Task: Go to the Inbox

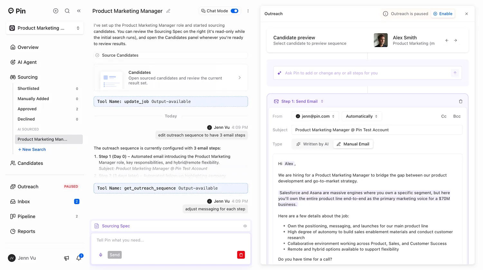Action: 24,202
